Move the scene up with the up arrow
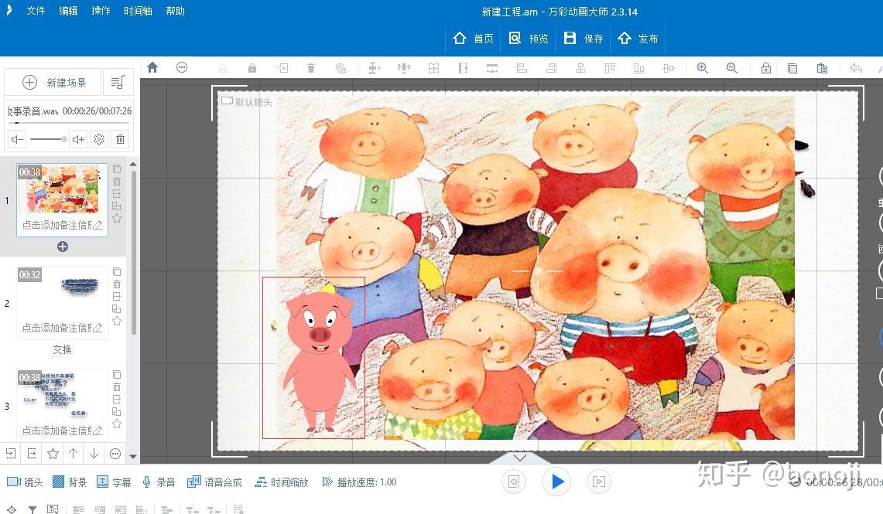The image size is (883, 514). point(74,453)
